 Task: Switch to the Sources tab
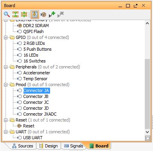22,146
